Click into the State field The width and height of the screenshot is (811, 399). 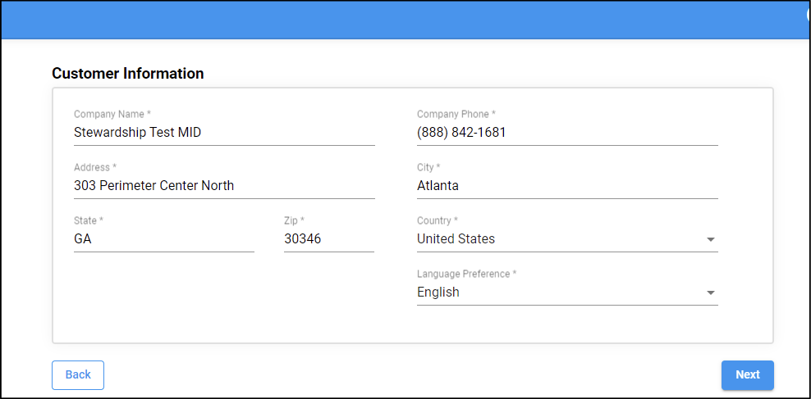click(163, 239)
